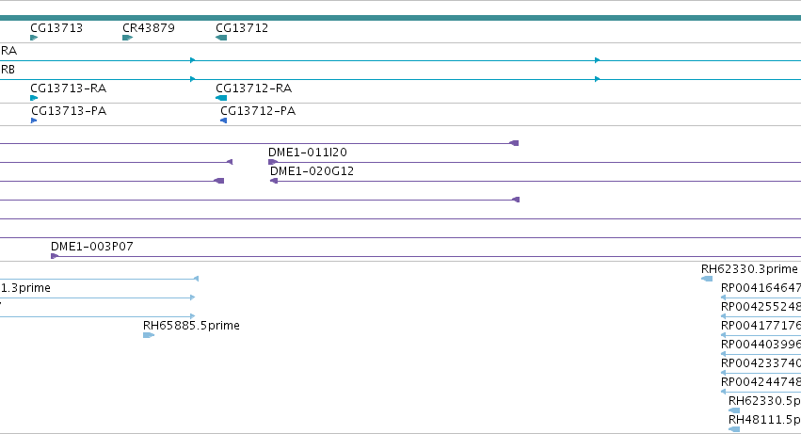The width and height of the screenshot is (801, 434).
Task: Click the CG13712-PA label
Action: tap(258, 111)
